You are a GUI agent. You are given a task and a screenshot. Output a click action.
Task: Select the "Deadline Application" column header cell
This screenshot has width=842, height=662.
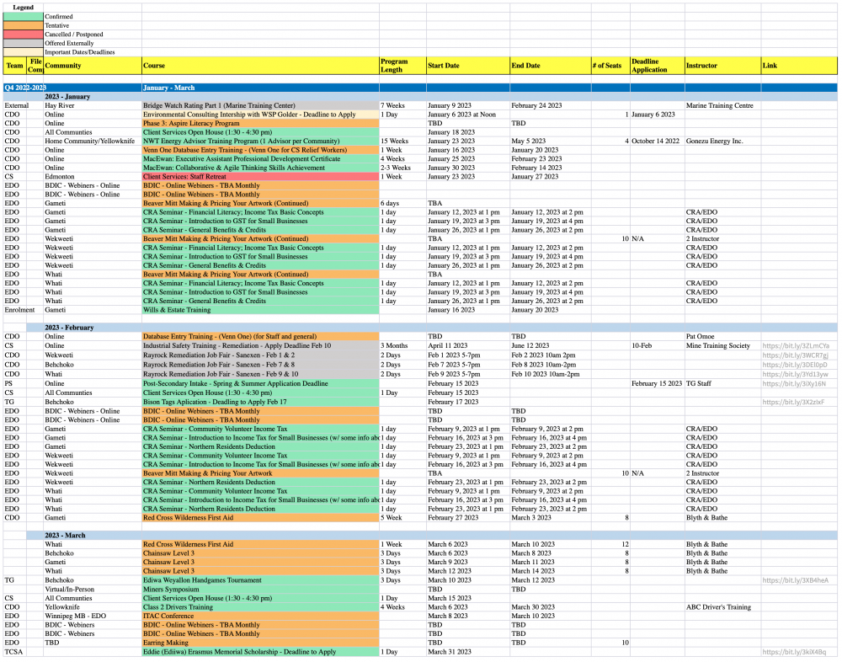[x=658, y=66]
